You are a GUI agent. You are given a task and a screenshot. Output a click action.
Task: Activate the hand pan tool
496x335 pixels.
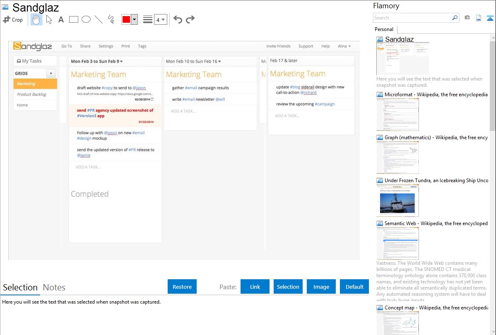[36, 19]
